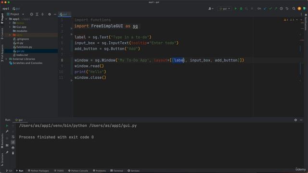The image size is (308, 173).
Task: Print the Run console output
Action: (x=13, y=148)
